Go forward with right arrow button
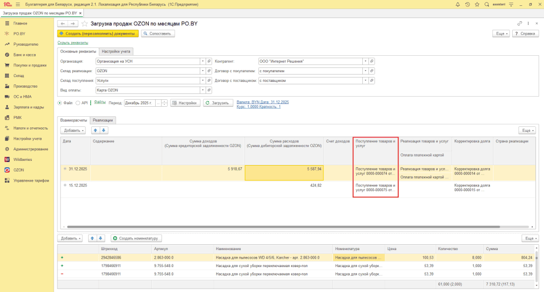The height and width of the screenshot is (292, 544). [x=73, y=23]
